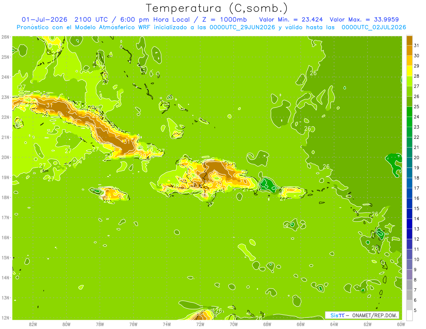Pick legend swatch between 27 and 28
426x329 pixels.
409,81
